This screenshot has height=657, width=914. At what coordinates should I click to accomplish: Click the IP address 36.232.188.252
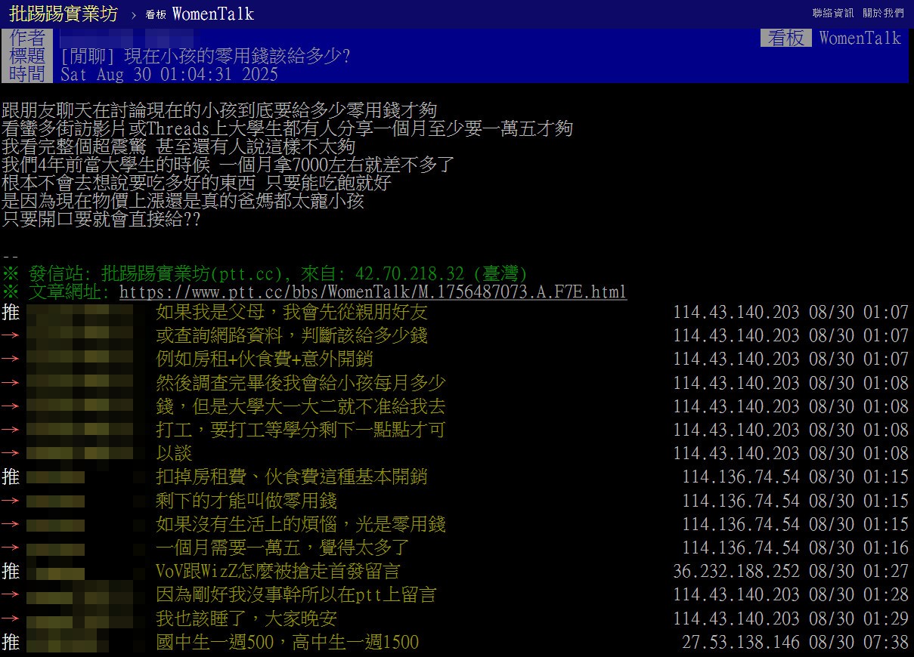point(736,572)
